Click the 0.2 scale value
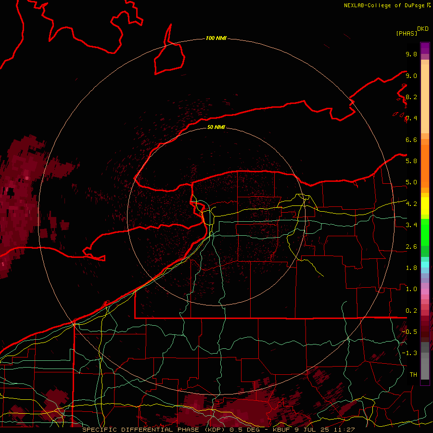This screenshot has width=433, height=433. tap(411, 311)
